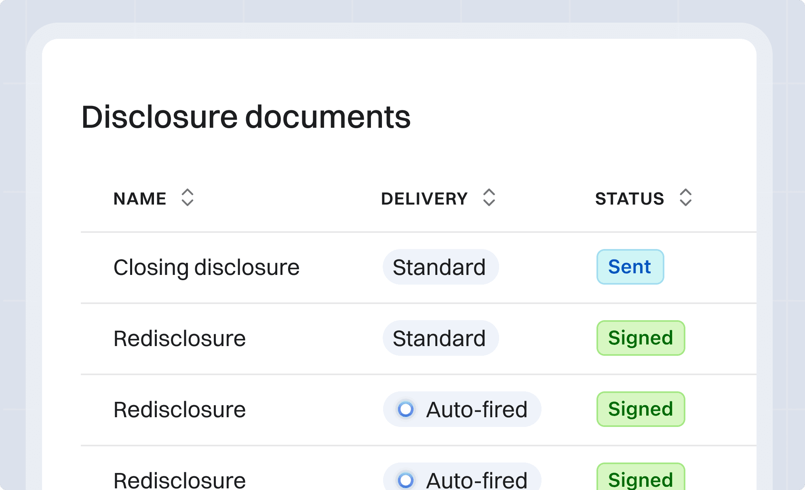The width and height of the screenshot is (805, 490).
Task: Select the STATUS column header
Action: click(630, 199)
